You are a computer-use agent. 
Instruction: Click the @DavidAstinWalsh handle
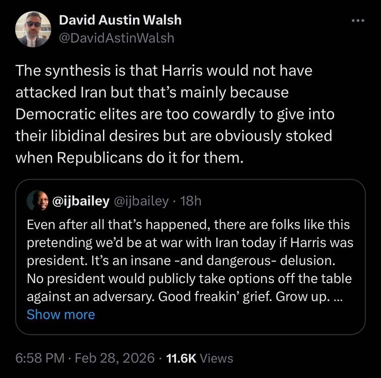117,38
